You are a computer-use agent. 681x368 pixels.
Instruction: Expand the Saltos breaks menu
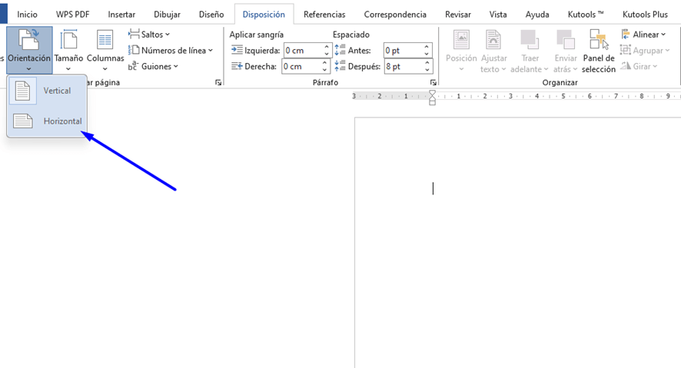coord(149,35)
